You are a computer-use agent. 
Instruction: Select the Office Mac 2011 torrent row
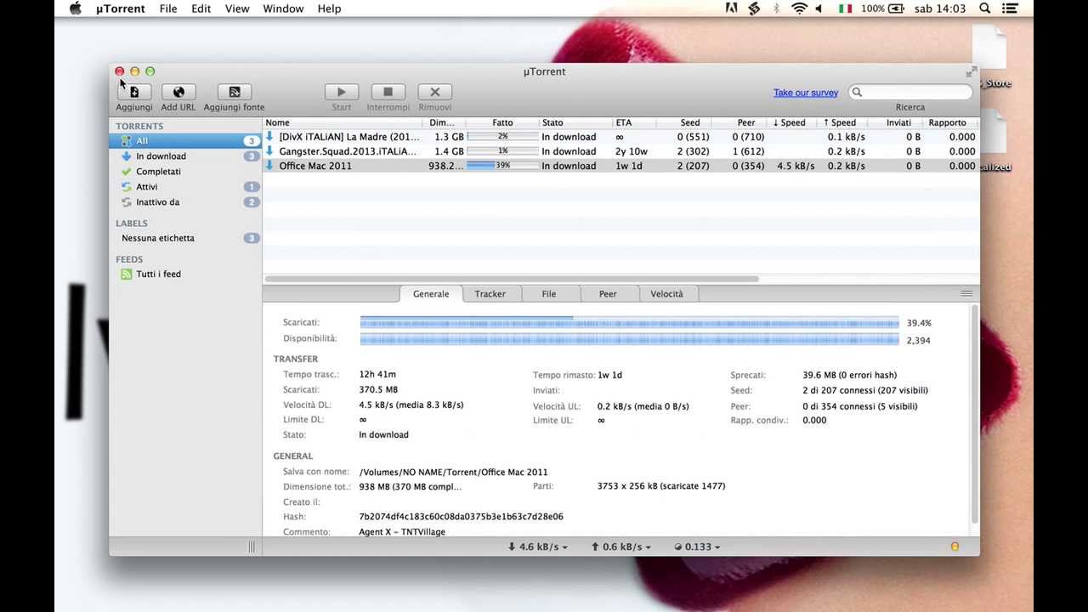[x=620, y=166]
